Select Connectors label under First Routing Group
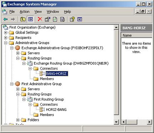This screenshot has height=133, width=154. (x=49, y=104)
